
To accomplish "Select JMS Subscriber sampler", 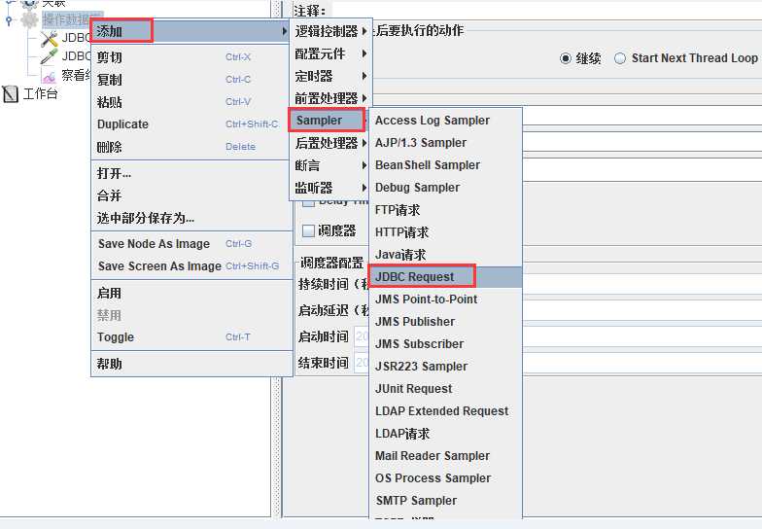I will click(445, 344).
